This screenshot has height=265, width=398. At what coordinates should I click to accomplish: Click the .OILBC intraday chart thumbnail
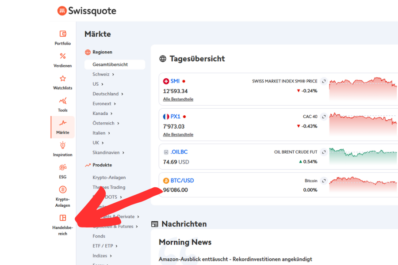click(x=363, y=156)
